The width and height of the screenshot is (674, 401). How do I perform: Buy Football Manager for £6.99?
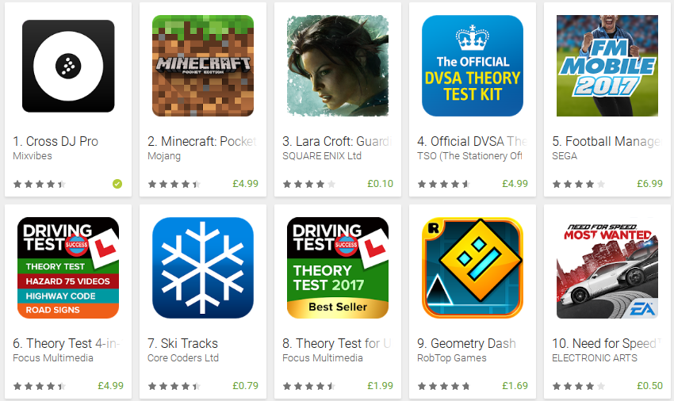649,184
